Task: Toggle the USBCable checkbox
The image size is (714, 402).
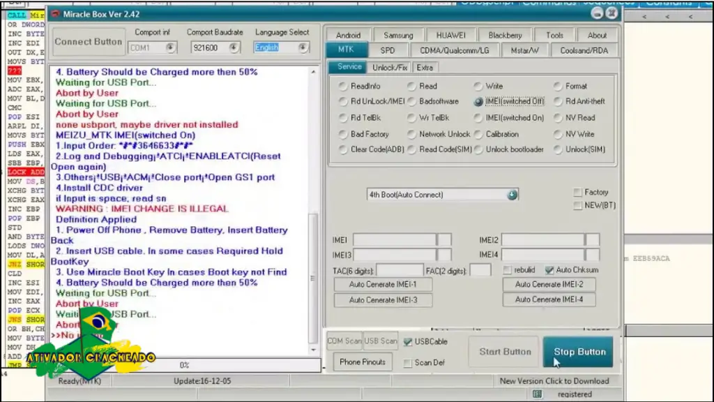Action: coord(408,341)
